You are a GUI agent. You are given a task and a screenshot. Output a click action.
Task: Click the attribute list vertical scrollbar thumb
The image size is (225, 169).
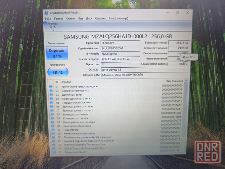184,109
